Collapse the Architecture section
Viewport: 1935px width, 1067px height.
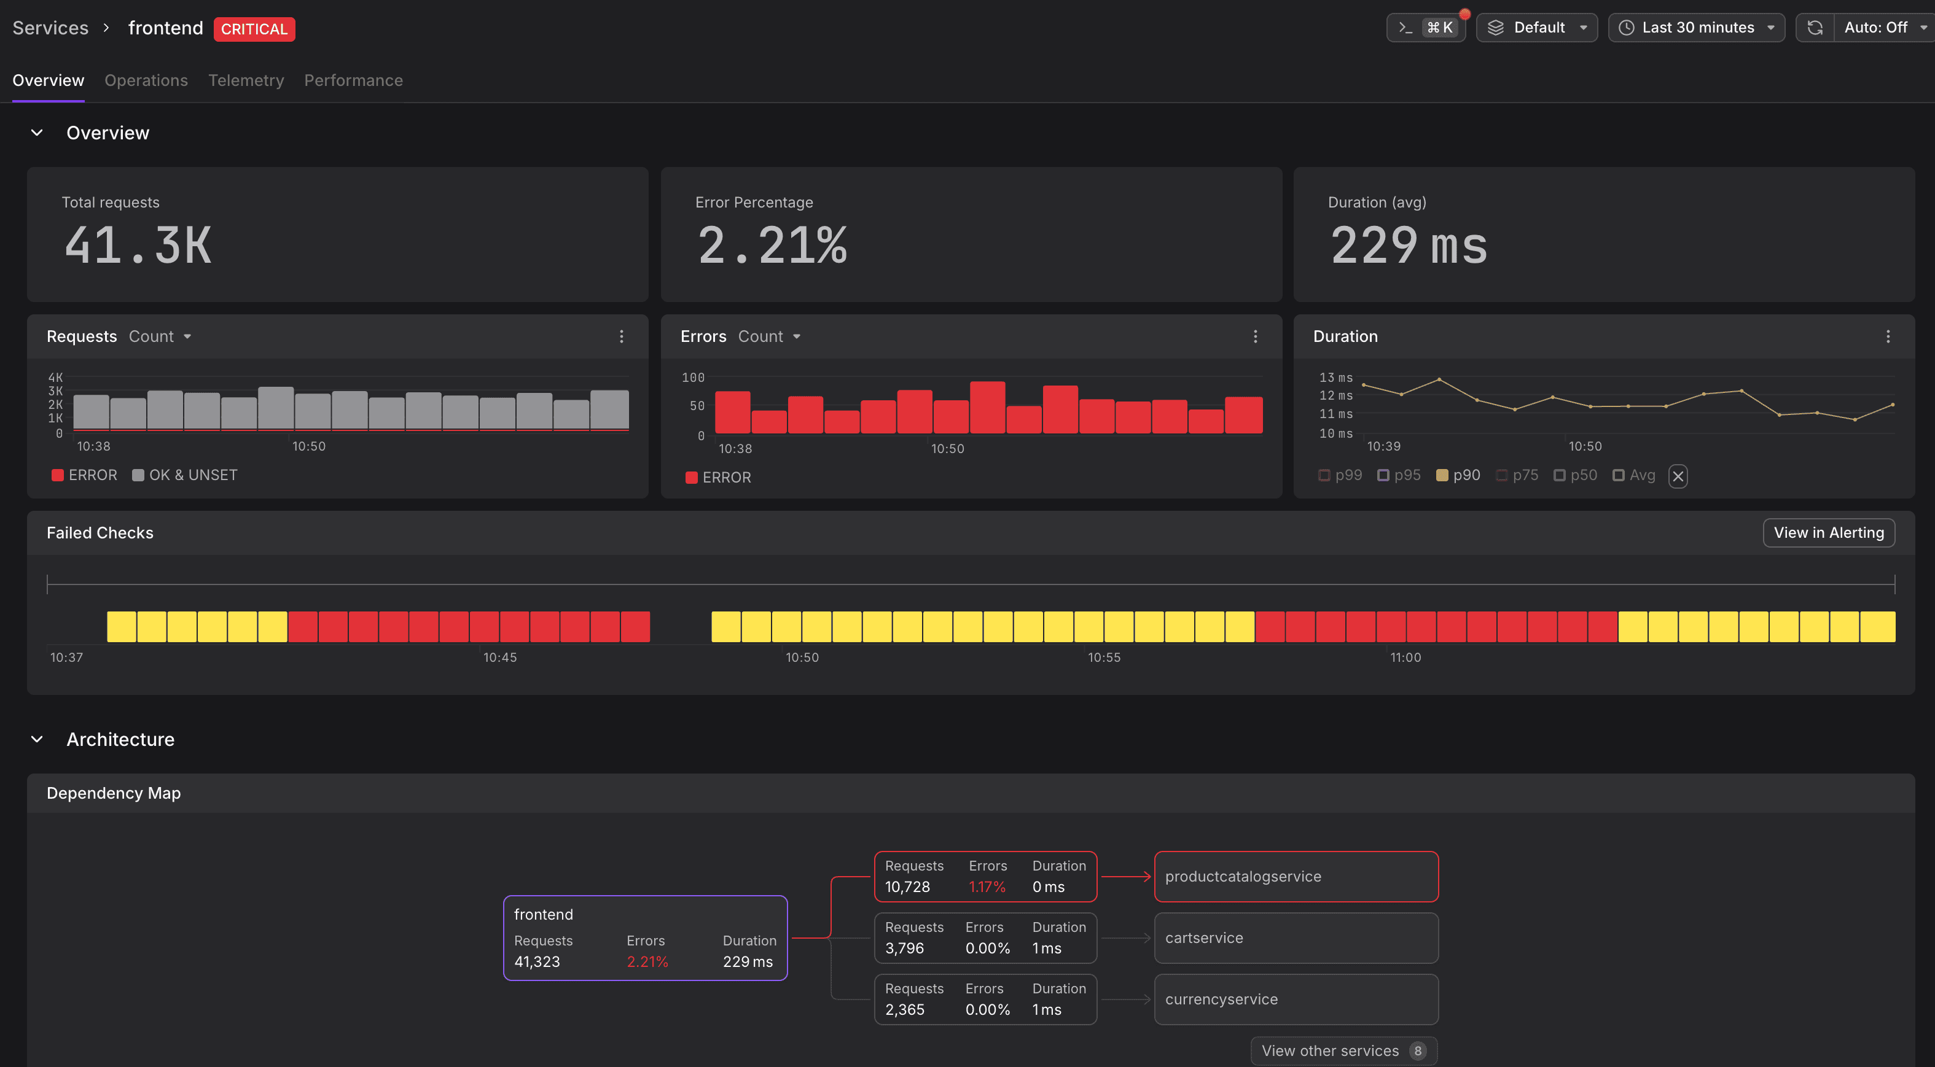pos(37,740)
